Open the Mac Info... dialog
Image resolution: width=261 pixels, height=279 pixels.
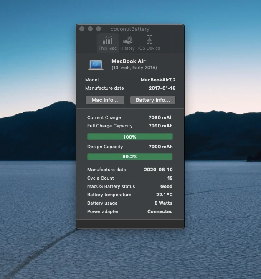(x=105, y=100)
